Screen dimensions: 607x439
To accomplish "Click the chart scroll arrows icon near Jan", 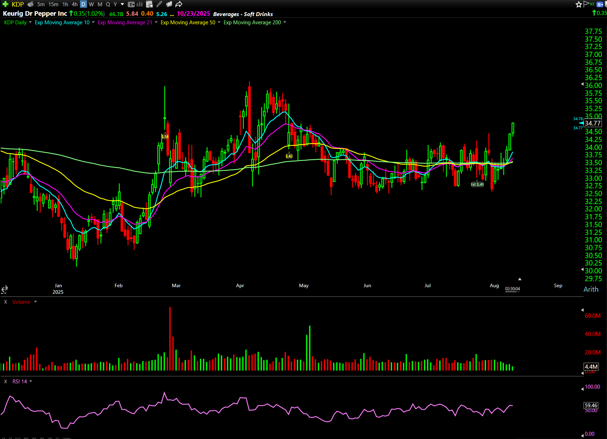I will pyautogui.click(x=5, y=289).
